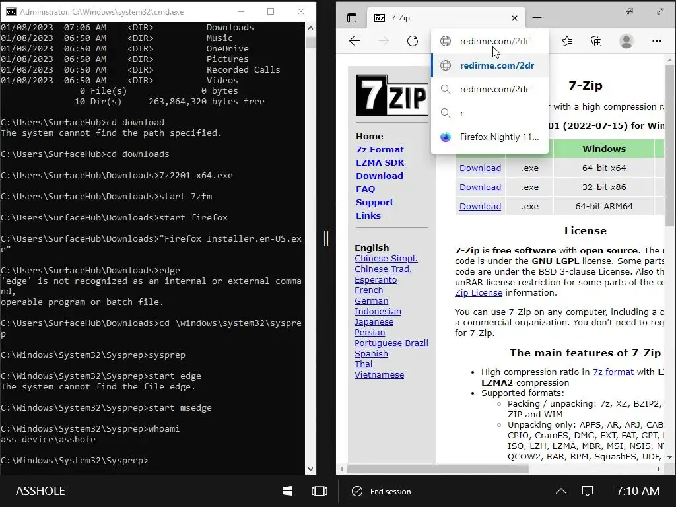
Task: Minimize the Edge window
Action: pos(630,11)
